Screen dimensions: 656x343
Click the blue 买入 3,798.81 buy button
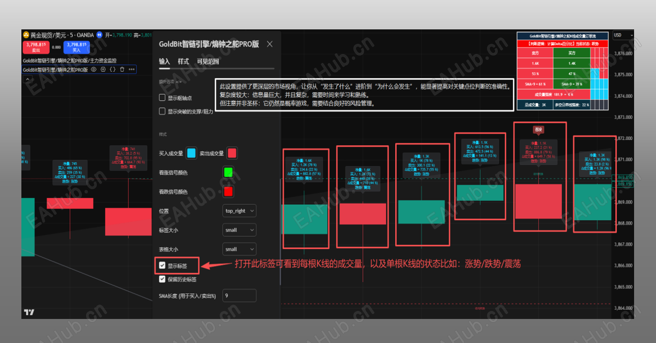point(77,48)
